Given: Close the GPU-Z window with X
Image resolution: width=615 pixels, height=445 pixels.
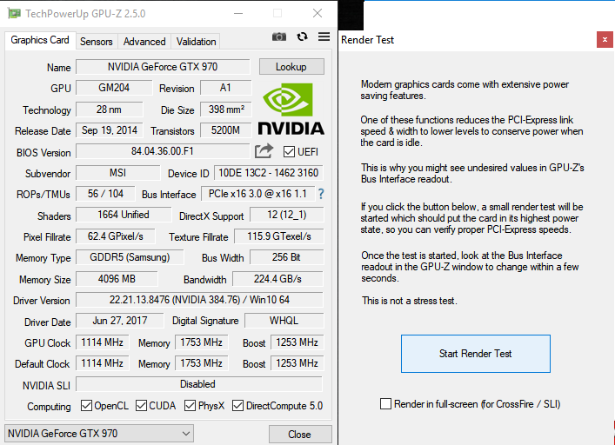Looking at the screenshot, I should [318, 14].
